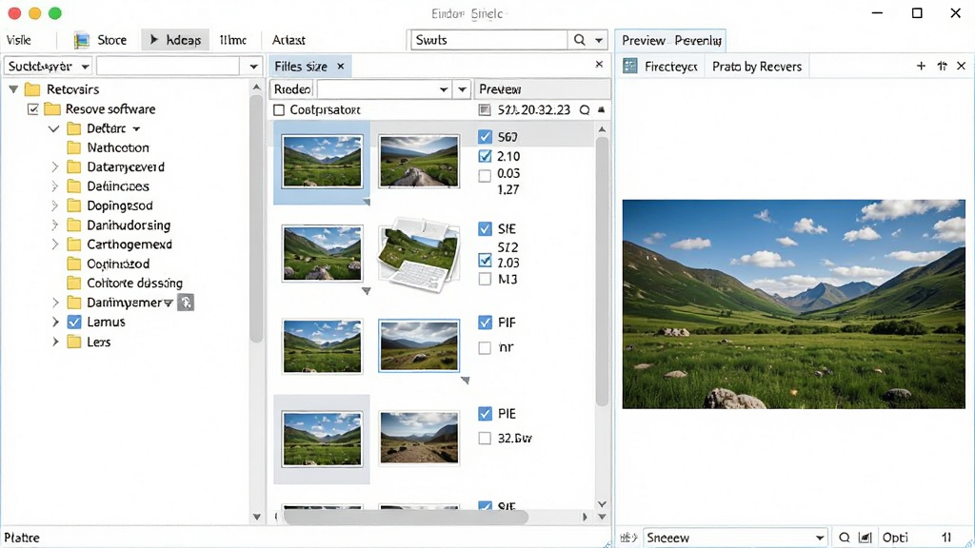
Task: Open the Nathcotion folder icon
Action: (x=74, y=147)
